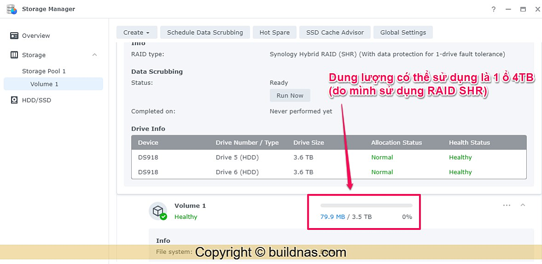Click the Volume 1 title text

(x=190, y=206)
